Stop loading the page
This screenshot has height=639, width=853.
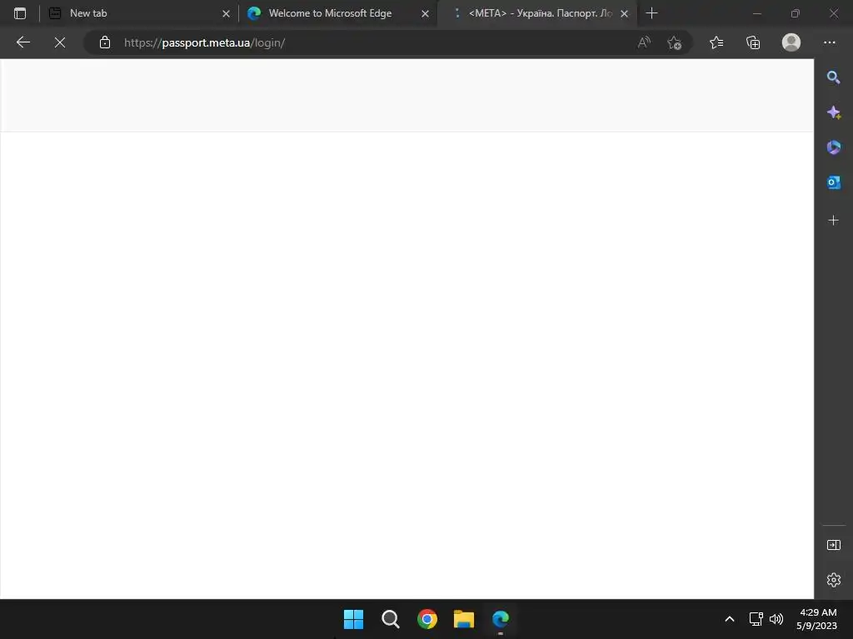coord(60,42)
